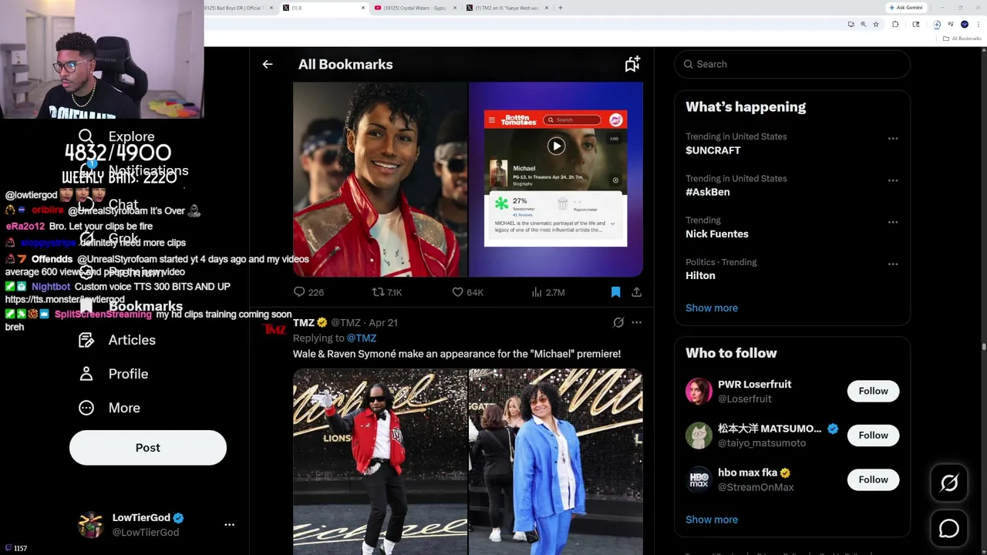Share the Michael post
The image size is (987, 555).
coord(636,292)
